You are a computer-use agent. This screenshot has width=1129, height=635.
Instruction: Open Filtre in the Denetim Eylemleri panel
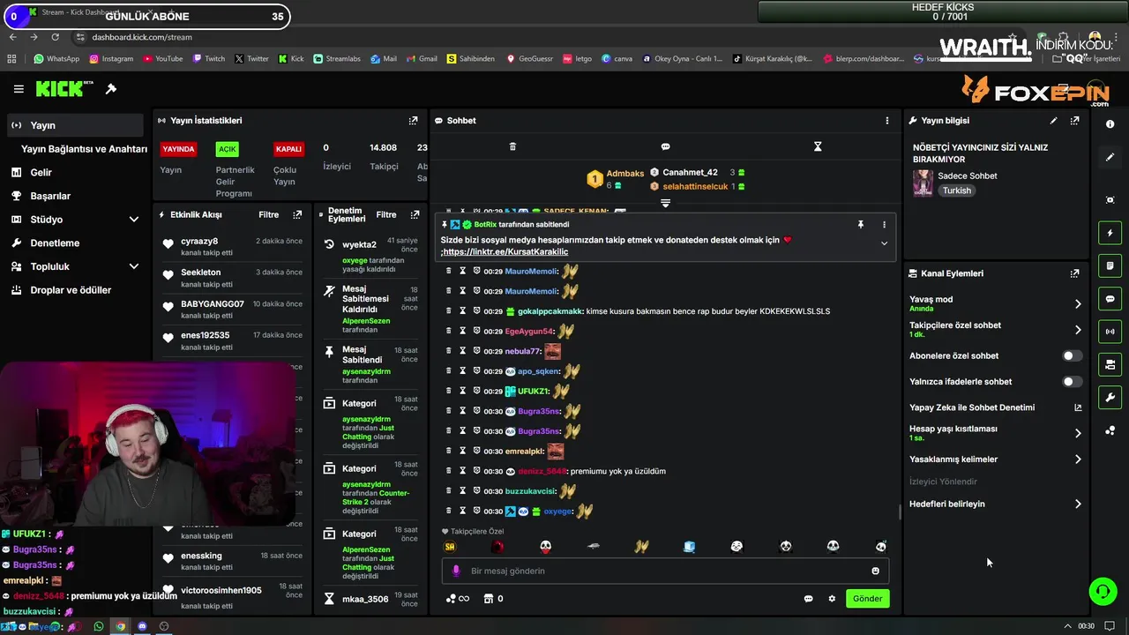pyautogui.click(x=386, y=214)
